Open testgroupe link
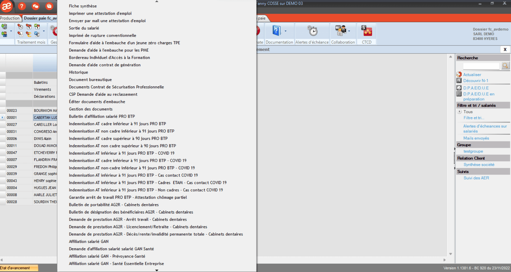The width and height of the screenshot is (511, 272). coord(473,151)
